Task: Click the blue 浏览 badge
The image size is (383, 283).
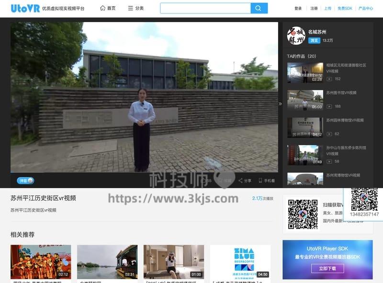Action: pos(314,40)
